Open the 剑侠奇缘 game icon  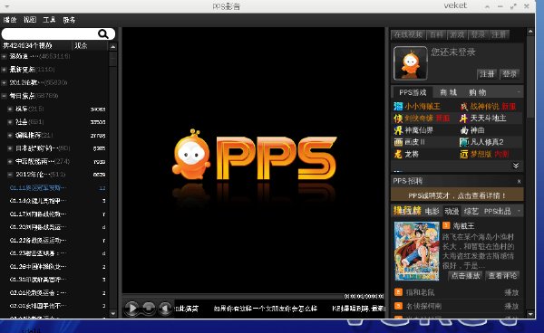tap(398, 119)
